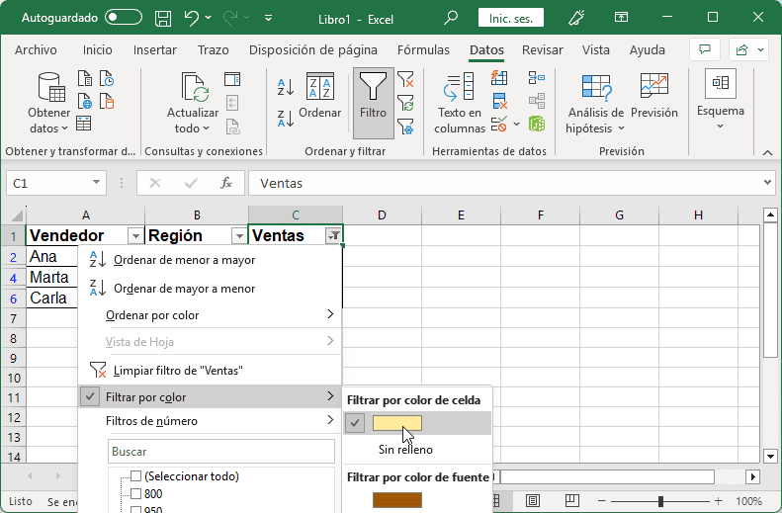Check the (Seleccionar todo) checkbox

click(x=136, y=476)
